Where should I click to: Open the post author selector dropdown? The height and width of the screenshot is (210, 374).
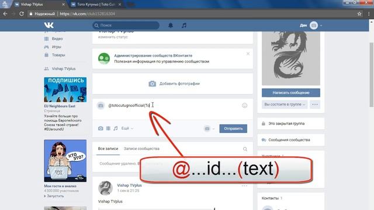(209, 128)
